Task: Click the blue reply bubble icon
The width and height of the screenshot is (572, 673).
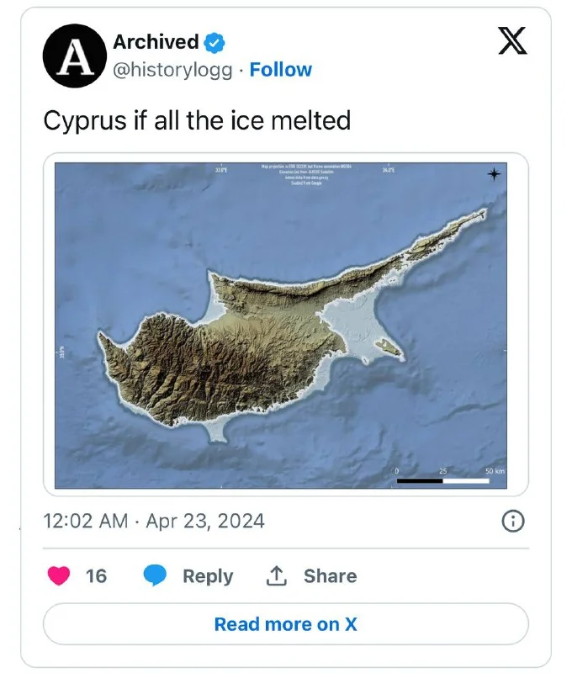Action: pos(155,576)
